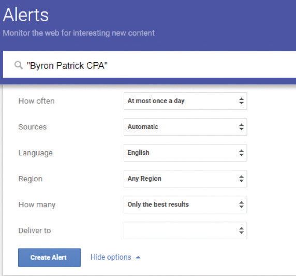Open the How many dropdown
The height and width of the screenshot is (276, 296).
185,205
